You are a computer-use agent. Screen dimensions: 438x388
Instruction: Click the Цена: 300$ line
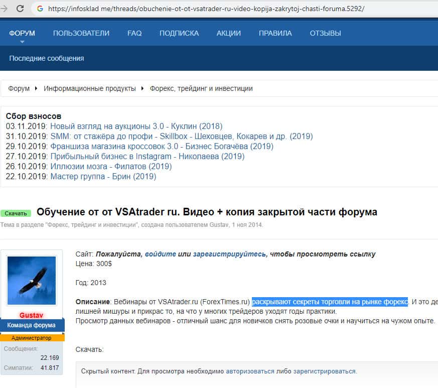(94, 264)
